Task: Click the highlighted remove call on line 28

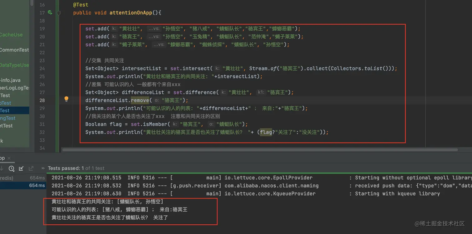Action: pyautogui.click(x=140, y=100)
